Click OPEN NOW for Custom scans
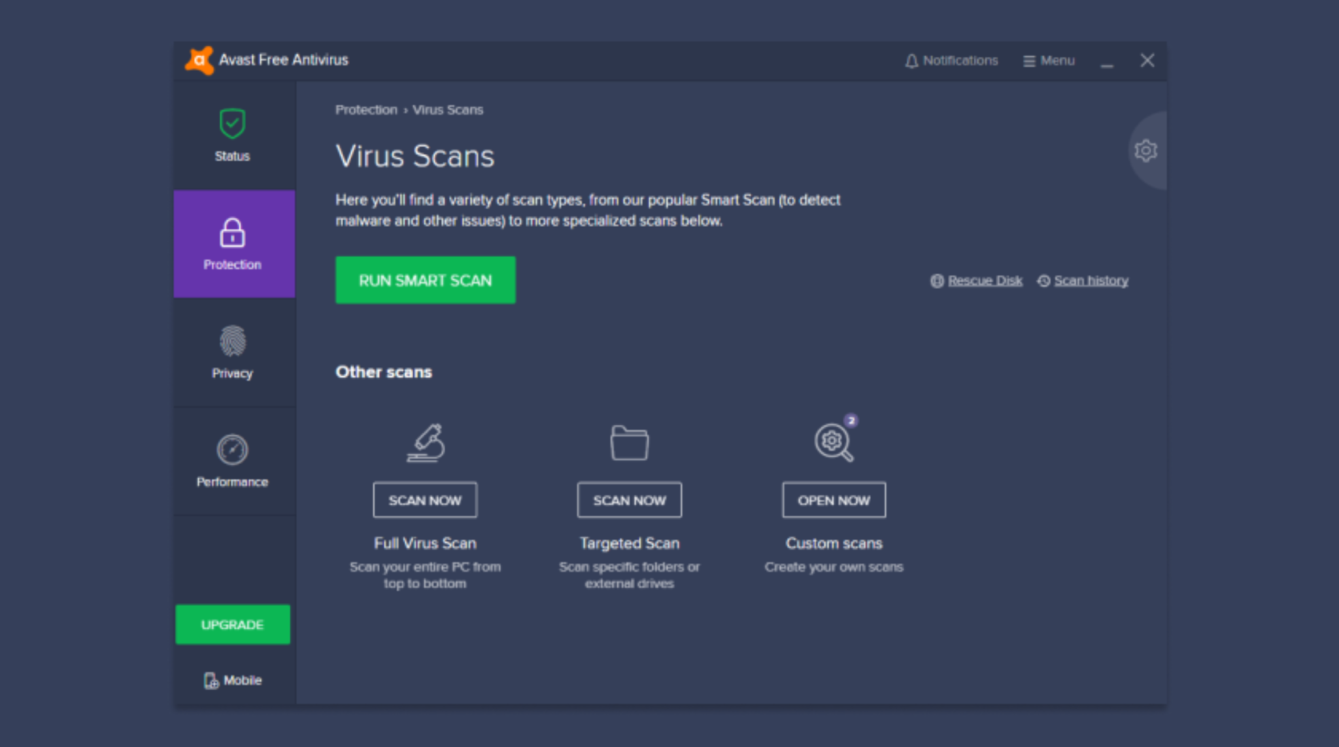The height and width of the screenshot is (747, 1339). pyautogui.click(x=834, y=500)
